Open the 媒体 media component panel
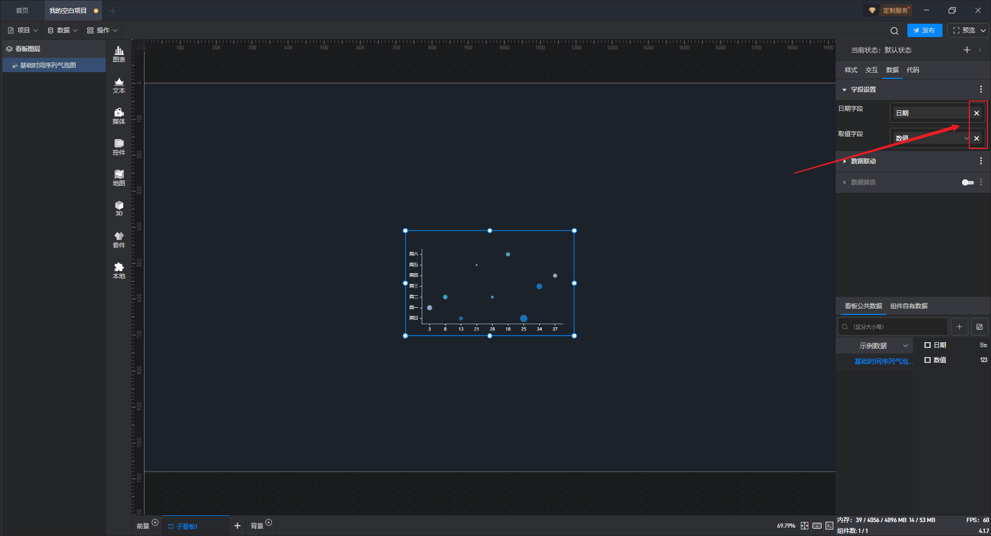Screen dimensions: 991x536 point(119,116)
